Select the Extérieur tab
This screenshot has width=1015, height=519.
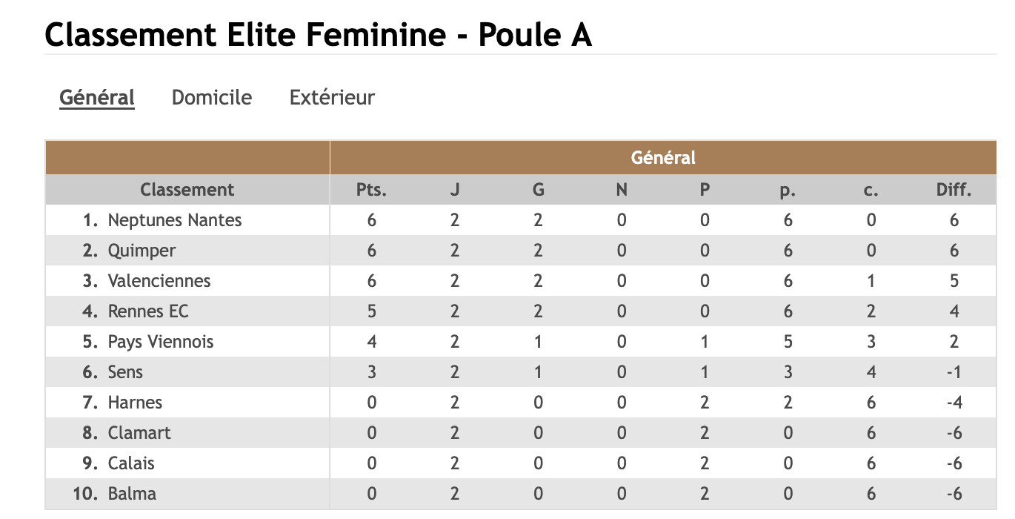coord(332,97)
